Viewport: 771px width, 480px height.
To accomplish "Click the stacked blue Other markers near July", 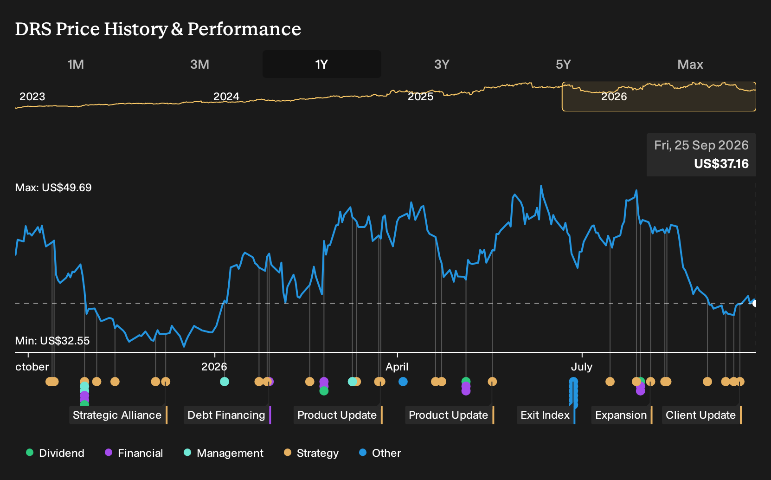I will [x=574, y=393].
